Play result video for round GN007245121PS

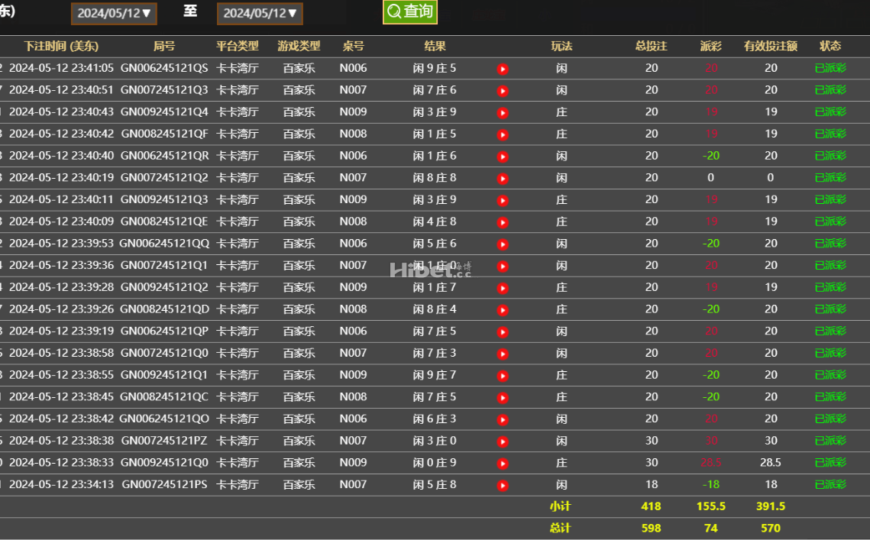pyautogui.click(x=503, y=486)
